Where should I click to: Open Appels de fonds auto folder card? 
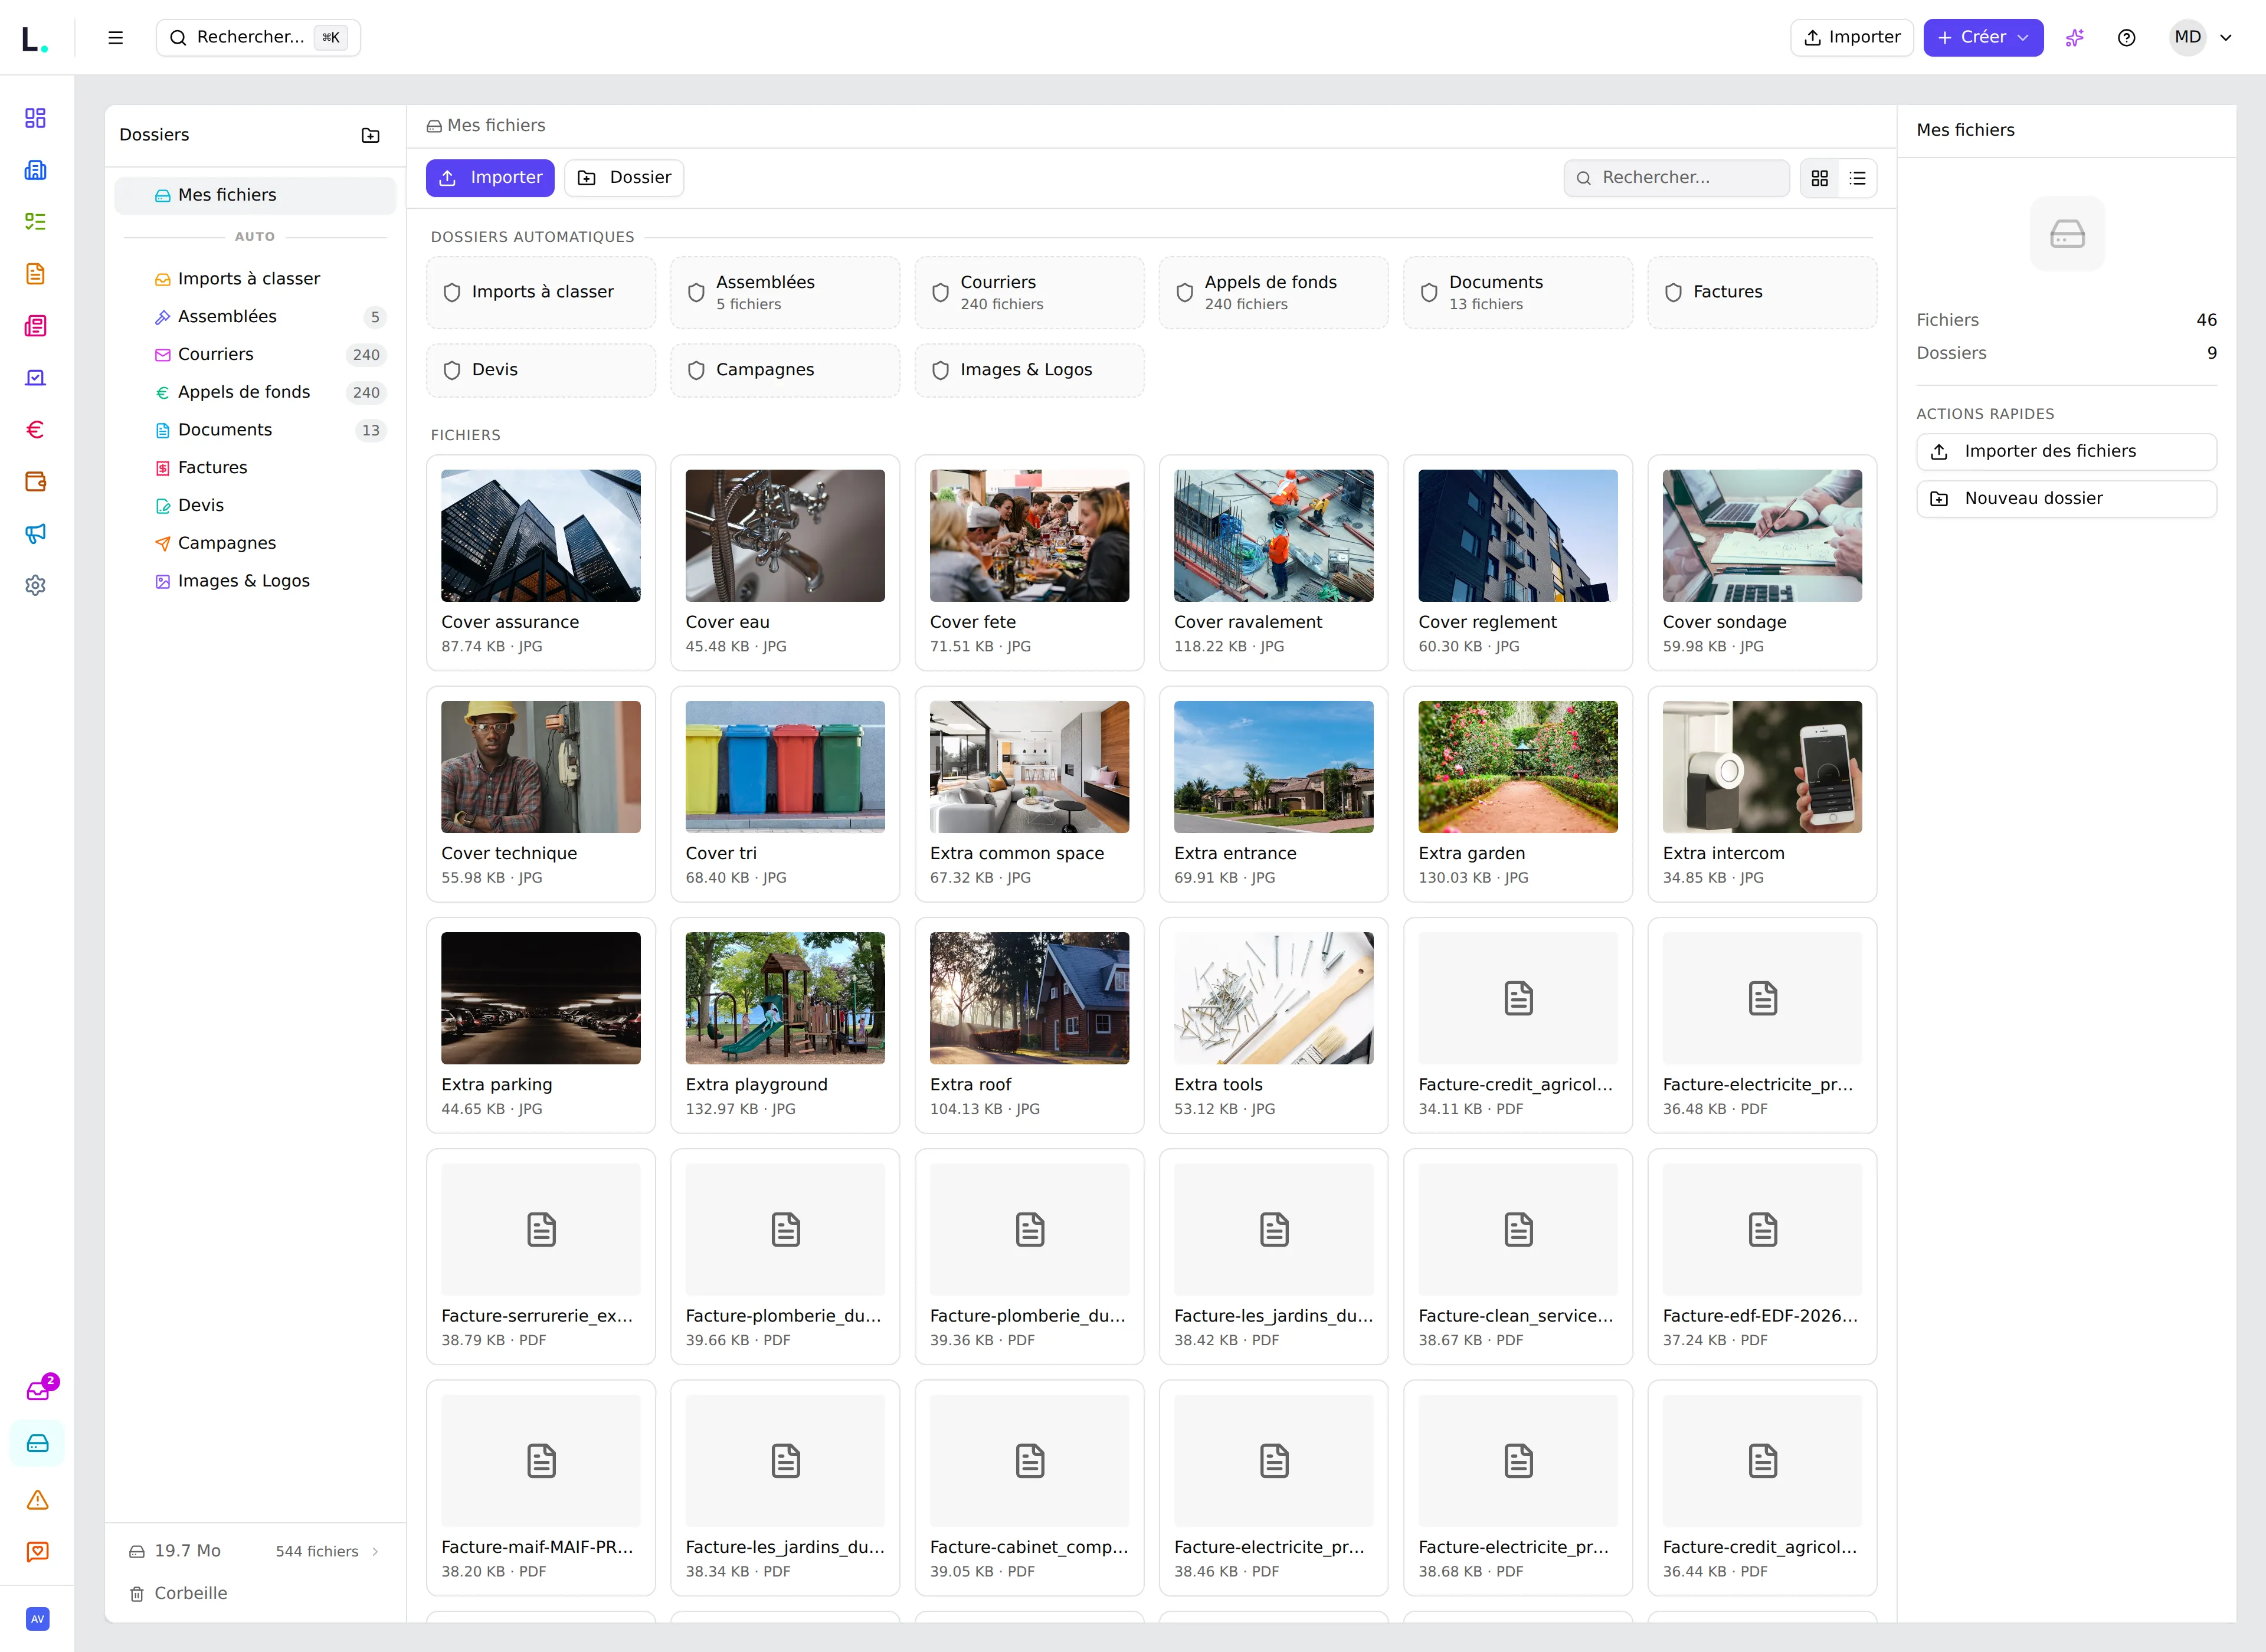[x=1273, y=293]
